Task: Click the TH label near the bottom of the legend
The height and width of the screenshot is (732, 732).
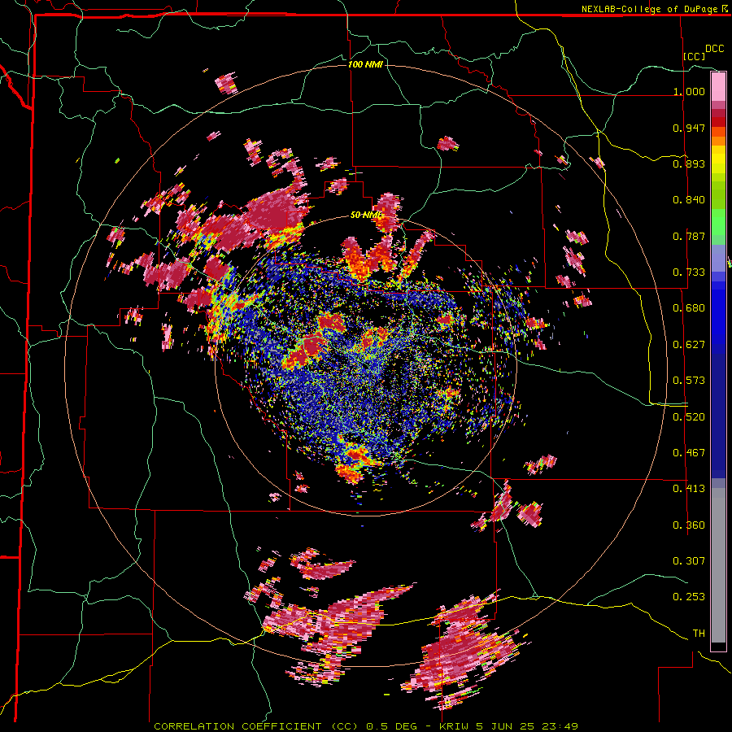Action: [699, 634]
